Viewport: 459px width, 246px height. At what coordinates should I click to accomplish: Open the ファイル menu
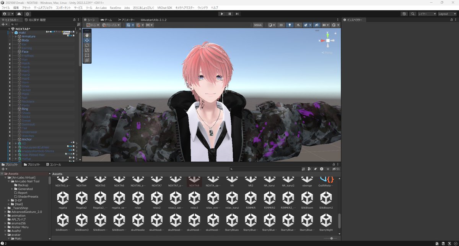point(6,8)
